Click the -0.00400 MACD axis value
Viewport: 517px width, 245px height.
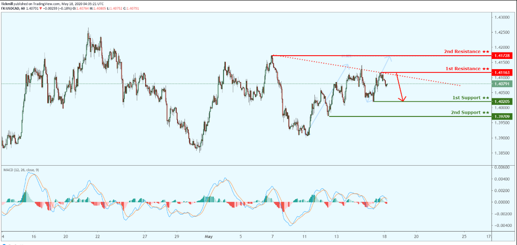[x=502, y=226]
